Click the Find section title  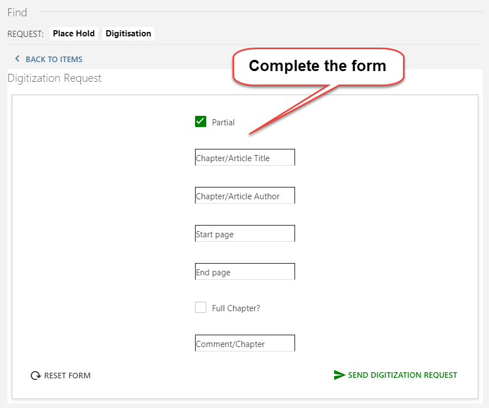pyautogui.click(x=17, y=12)
